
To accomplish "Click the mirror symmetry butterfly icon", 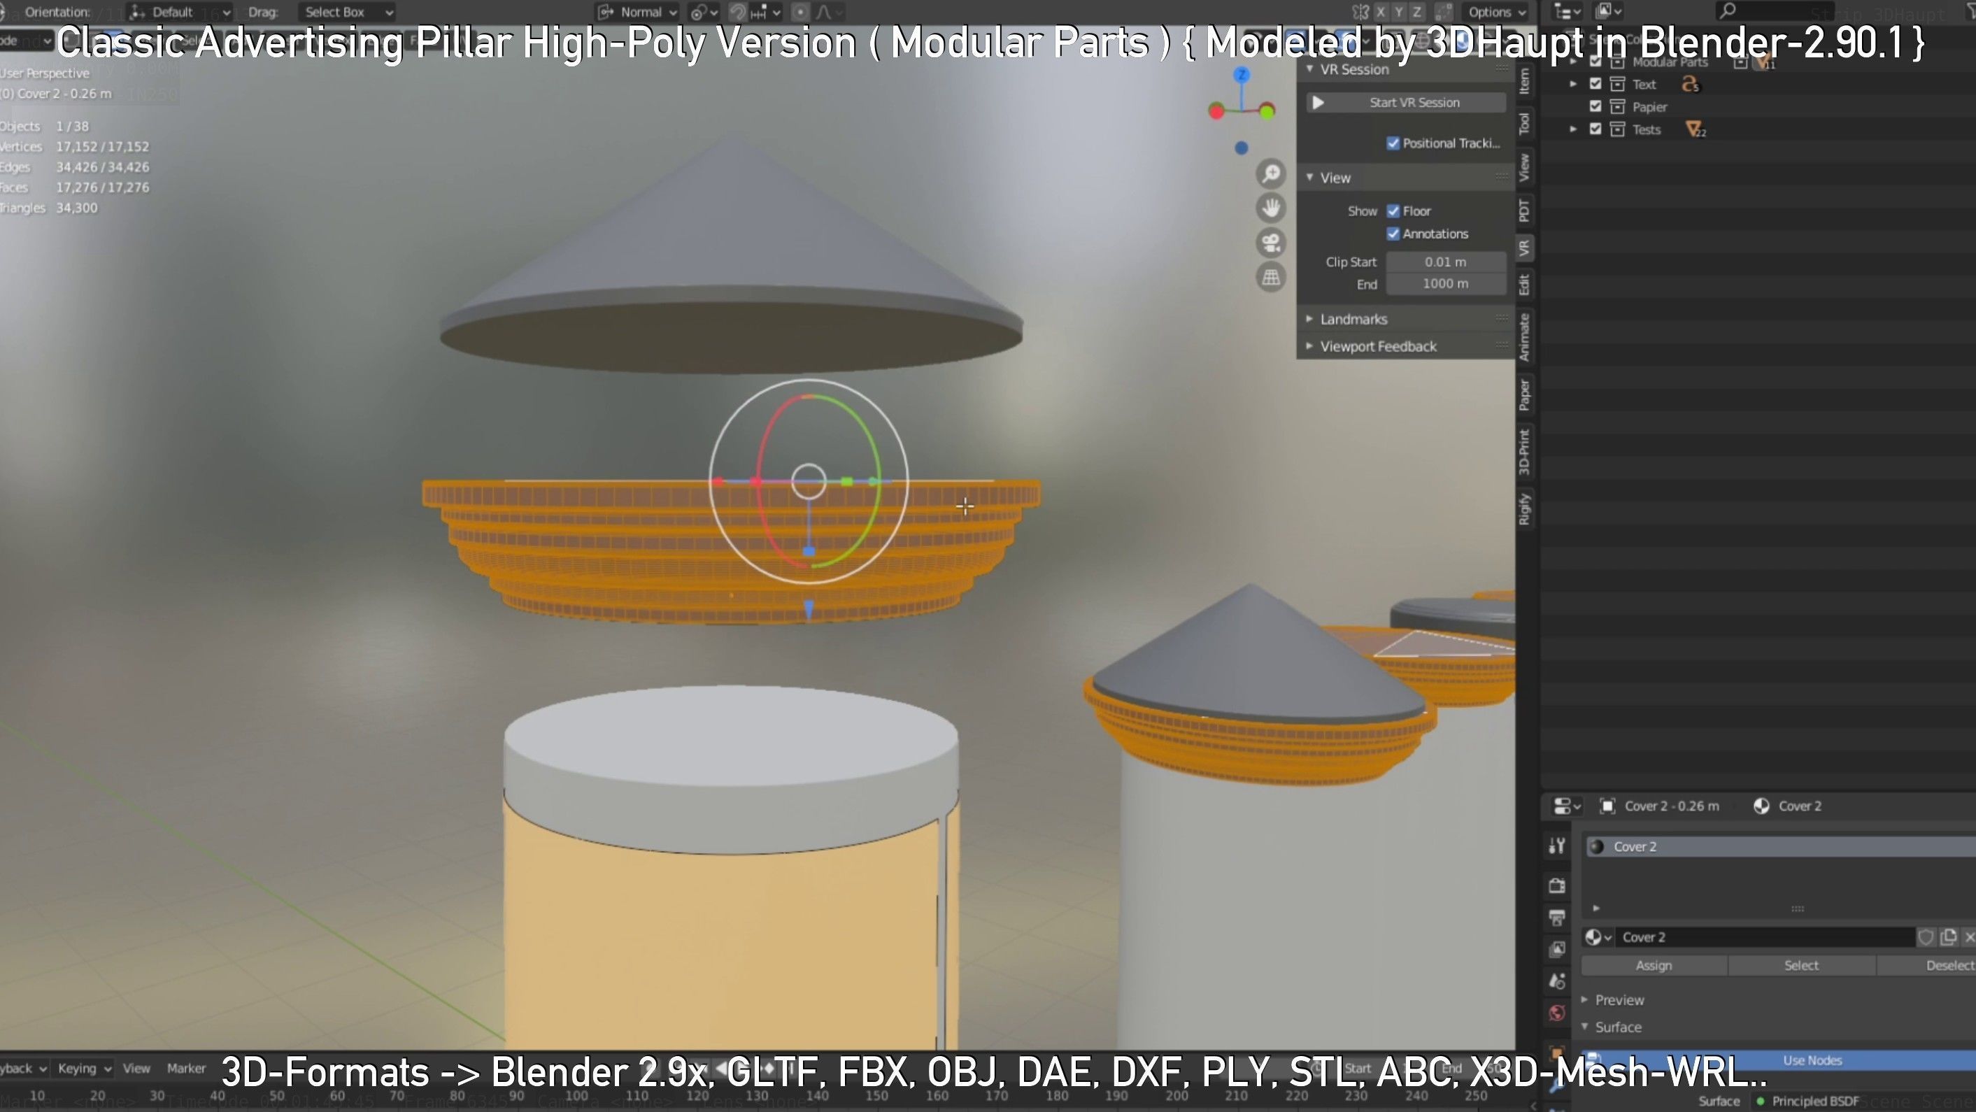I will [1360, 13].
